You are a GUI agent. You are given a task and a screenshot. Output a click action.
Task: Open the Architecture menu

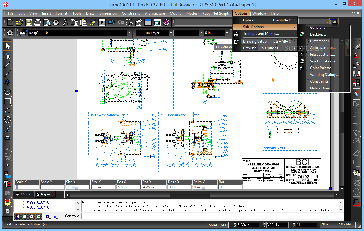pyautogui.click(x=155, y=13)
